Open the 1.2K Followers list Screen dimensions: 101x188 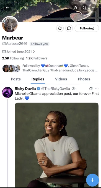pos(37,58)
